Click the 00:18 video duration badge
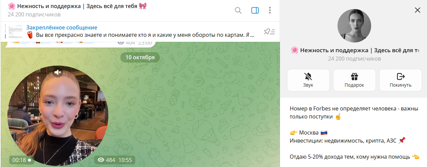 click(x=22, y=160)
